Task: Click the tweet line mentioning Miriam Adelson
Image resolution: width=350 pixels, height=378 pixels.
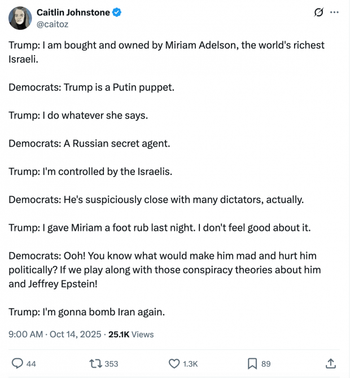Action: click(166, 45)
